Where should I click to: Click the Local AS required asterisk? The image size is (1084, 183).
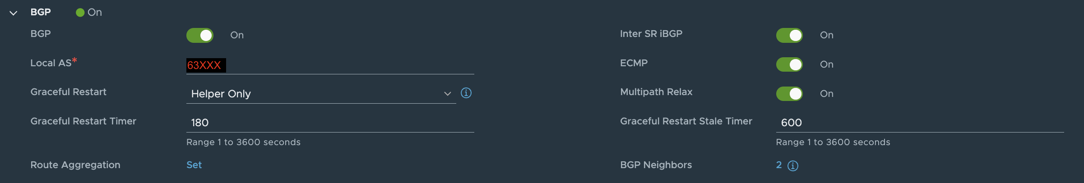(74, 60)
